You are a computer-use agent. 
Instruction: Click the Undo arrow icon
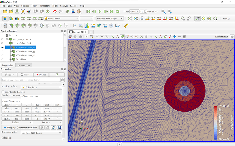click(54, 11)
